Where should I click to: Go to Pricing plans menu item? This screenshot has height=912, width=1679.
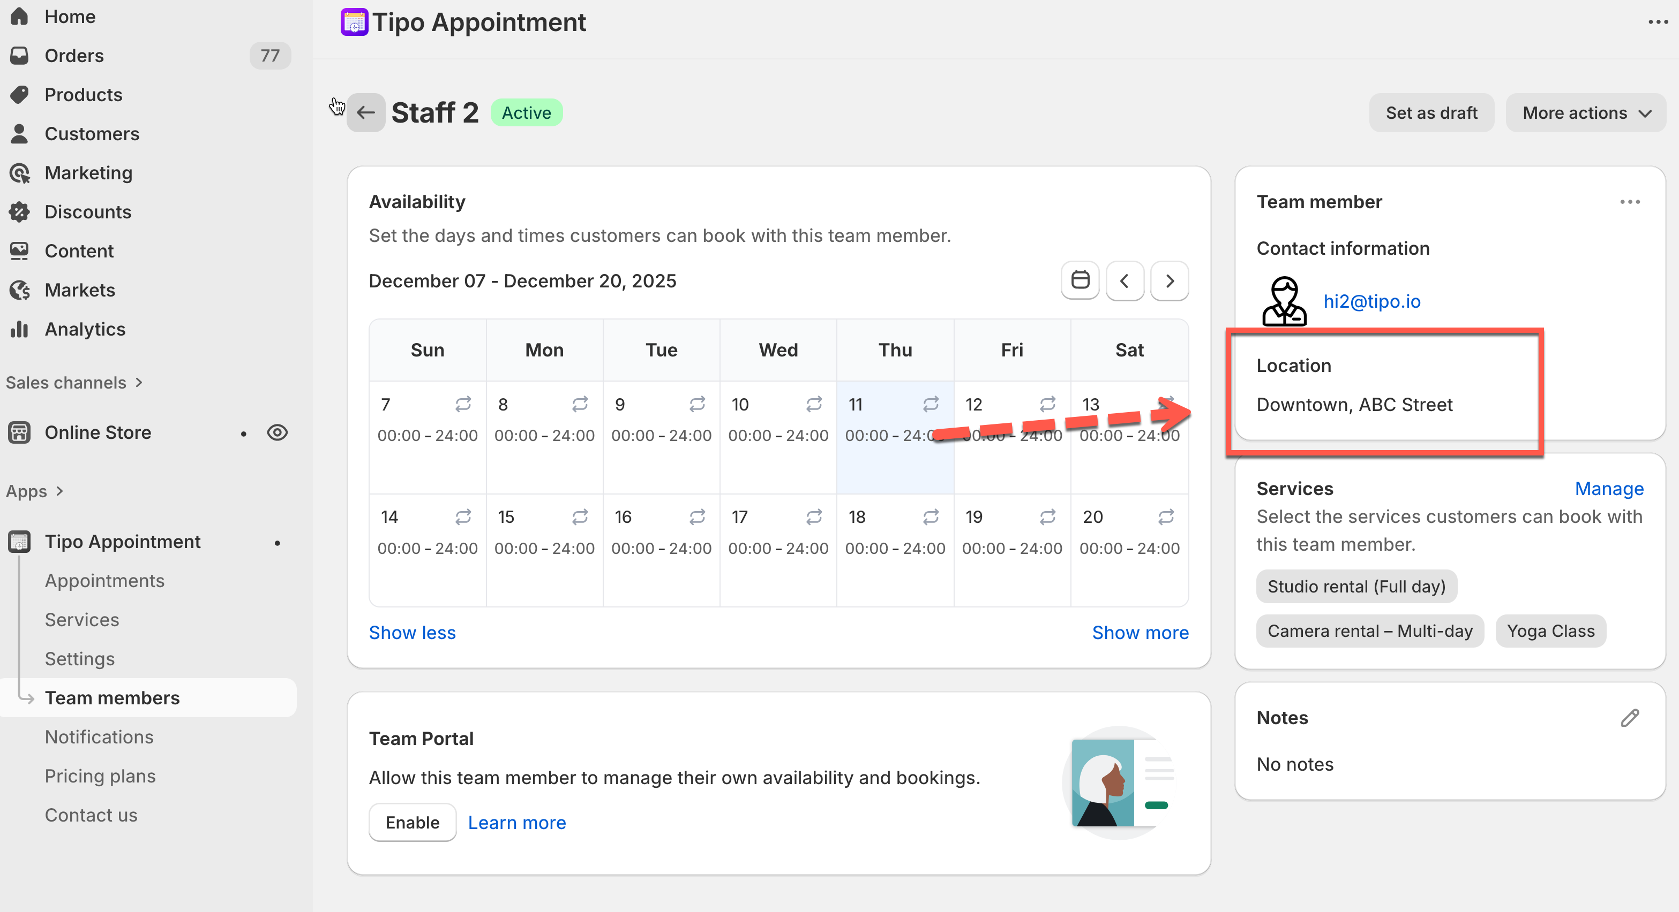(100, 776)
